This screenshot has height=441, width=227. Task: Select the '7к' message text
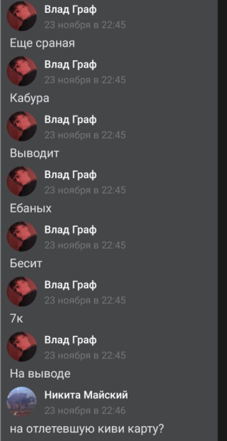click(16, 319)
